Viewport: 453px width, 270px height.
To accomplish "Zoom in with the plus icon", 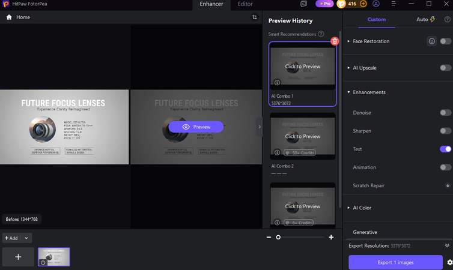I will (331, 237).
